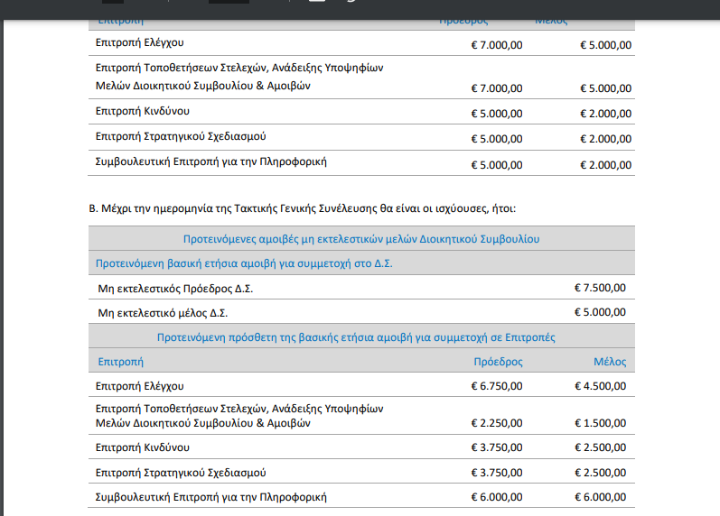Click the € 7.500,00 amount
Image resolution: width=720 pixels, height=516 pixels.
[600, 288]
